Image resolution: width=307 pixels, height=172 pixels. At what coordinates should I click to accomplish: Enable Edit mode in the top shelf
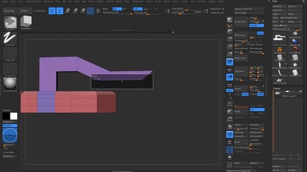pyautogui.click(x=52, y=11)
